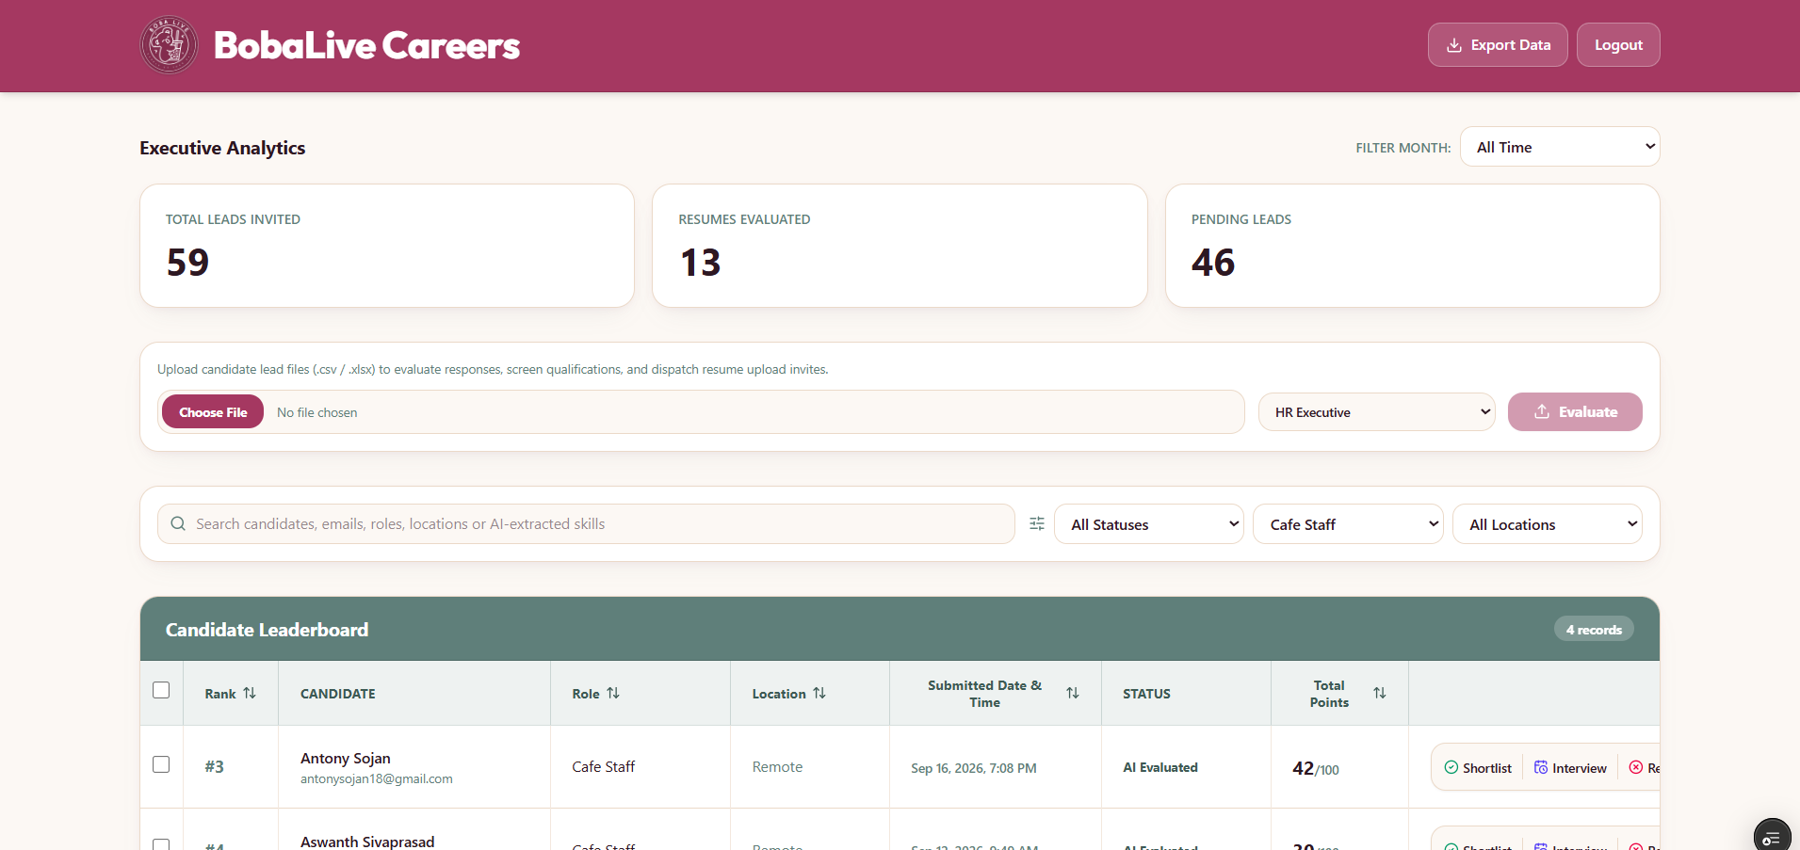1800x850 pixels.
Task: Open the HR Executive role dropdown
Action: 1377,412
